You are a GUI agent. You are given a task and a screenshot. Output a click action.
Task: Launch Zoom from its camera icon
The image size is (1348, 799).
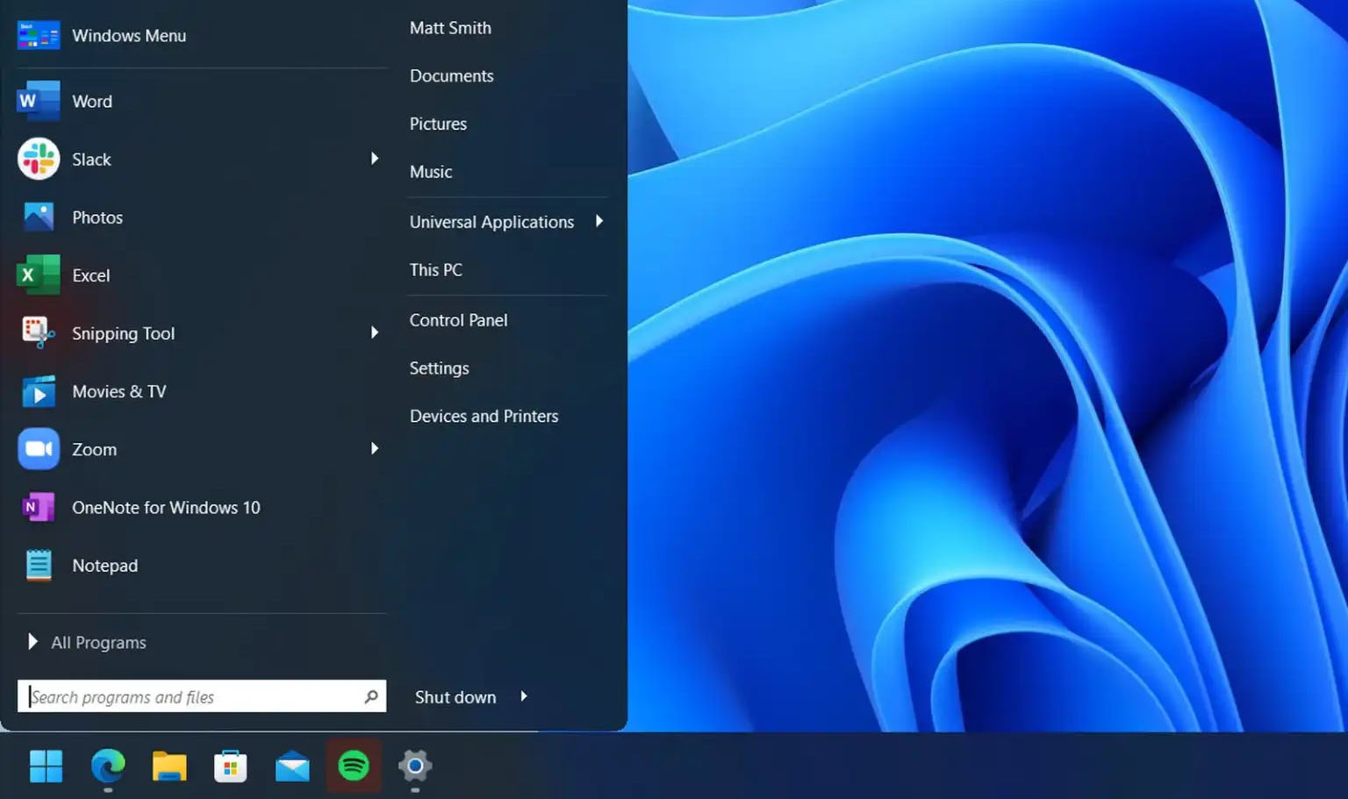point(39,449)
